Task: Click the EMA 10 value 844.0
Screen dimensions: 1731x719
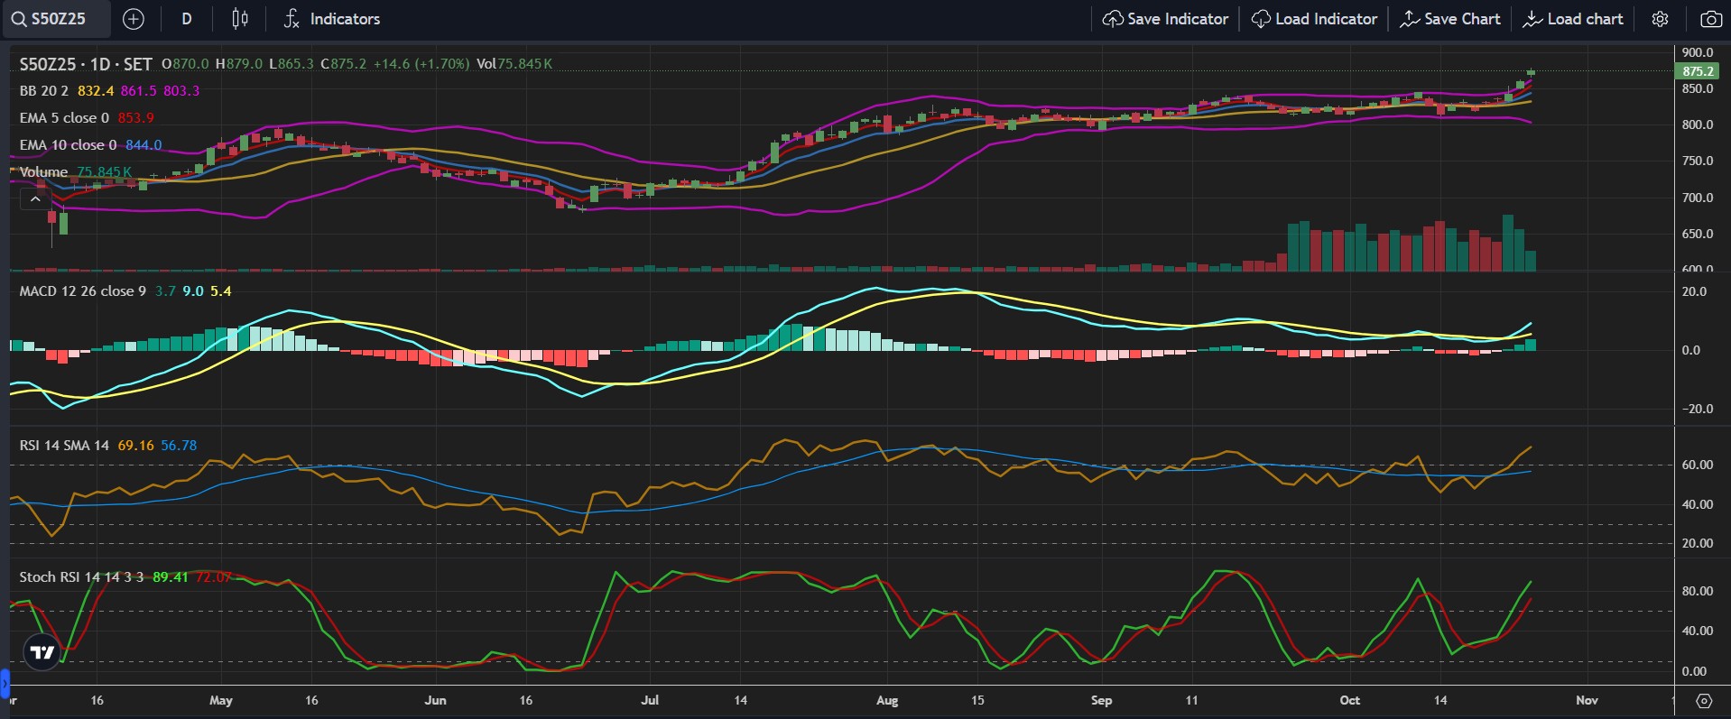Action: click(x=143, y=145)
